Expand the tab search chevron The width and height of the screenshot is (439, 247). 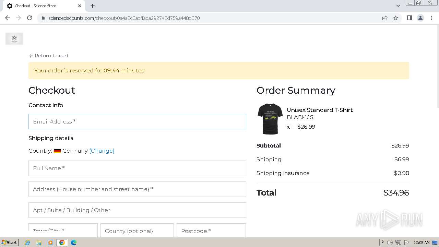pyautogui.click(x=398, y=6)
